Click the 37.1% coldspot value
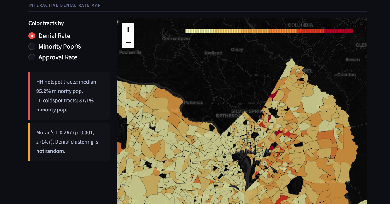 pyautogui.click(x=86, y=100)
